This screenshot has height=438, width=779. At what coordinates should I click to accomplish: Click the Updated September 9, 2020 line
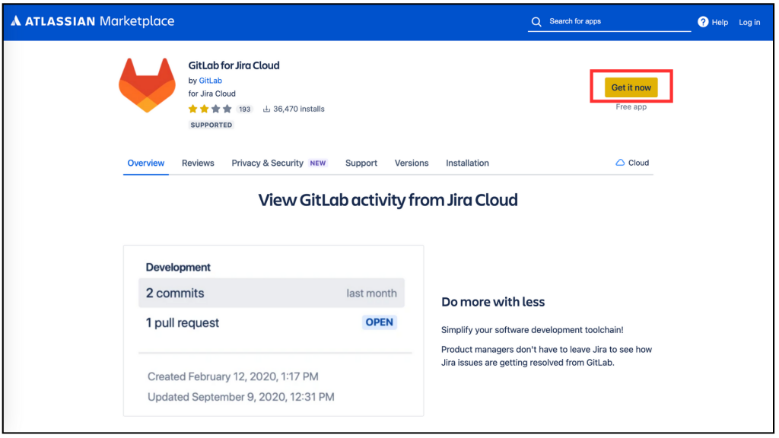[x=241, y=397]
